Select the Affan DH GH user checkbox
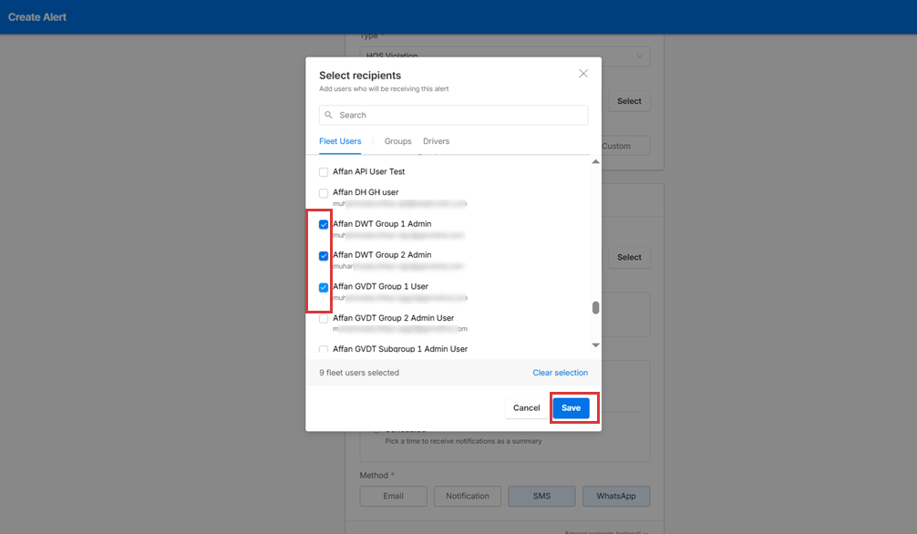 tap(324, 193)
